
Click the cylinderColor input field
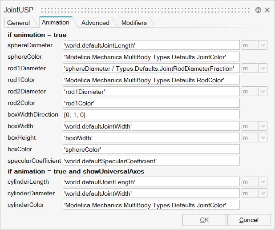coord(151,205)
